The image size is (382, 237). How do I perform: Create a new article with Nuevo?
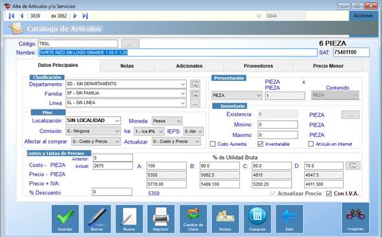point(129,219)
